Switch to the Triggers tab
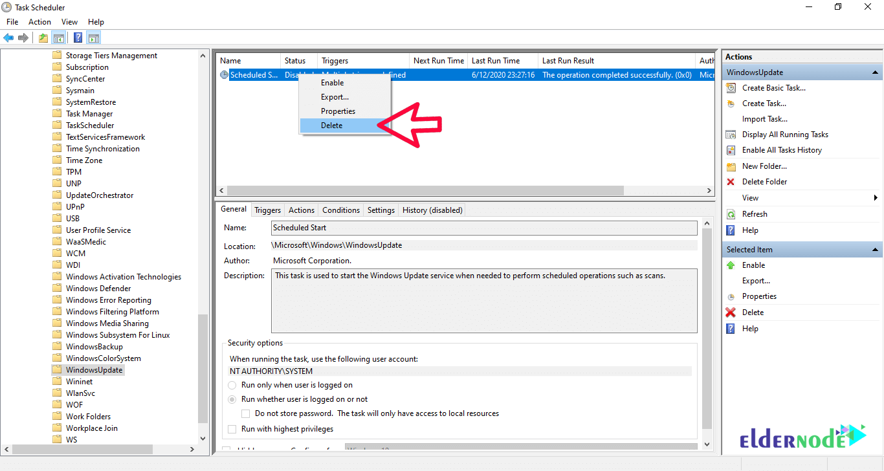The image size is (884, 471). (x=267, y=210)
